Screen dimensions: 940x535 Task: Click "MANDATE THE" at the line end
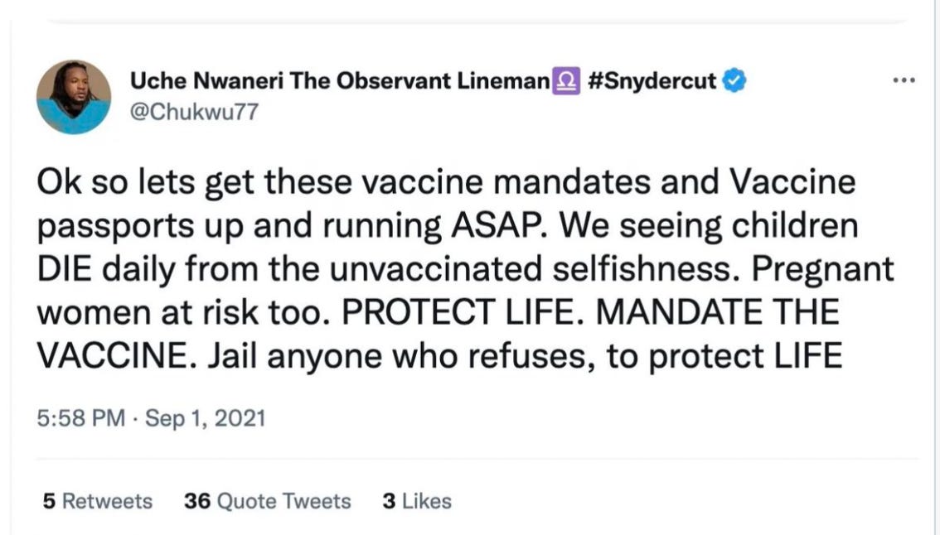718,314
